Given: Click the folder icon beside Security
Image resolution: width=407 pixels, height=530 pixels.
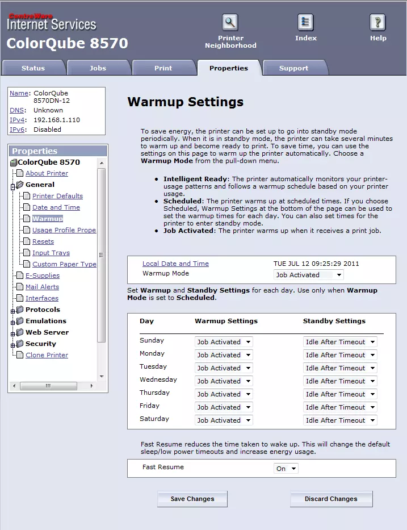Looking at the screenshot, I should click(20, 344).
